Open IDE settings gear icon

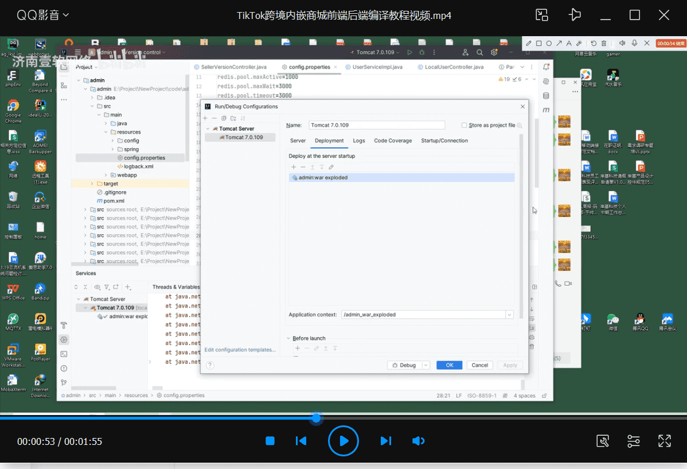click(494, 52)
